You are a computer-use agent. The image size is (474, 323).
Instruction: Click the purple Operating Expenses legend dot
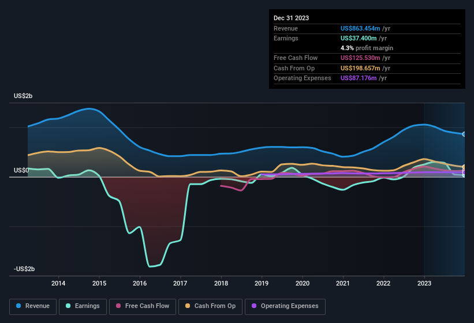coord(253,306)
